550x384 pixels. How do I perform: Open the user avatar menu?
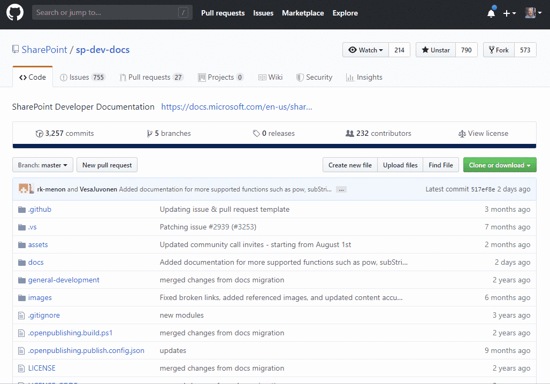point(533,13)
